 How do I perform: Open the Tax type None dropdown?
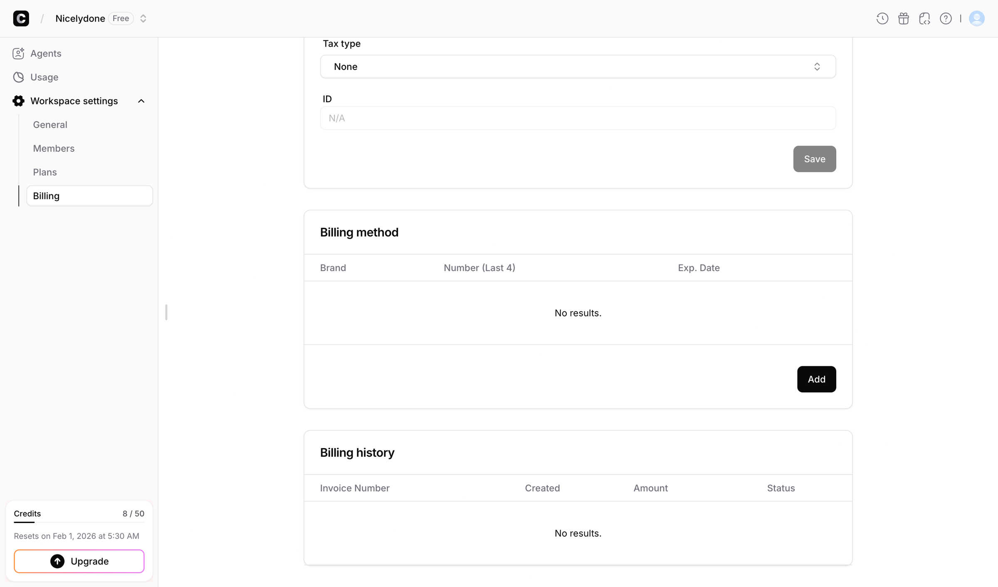coord(578,67)
